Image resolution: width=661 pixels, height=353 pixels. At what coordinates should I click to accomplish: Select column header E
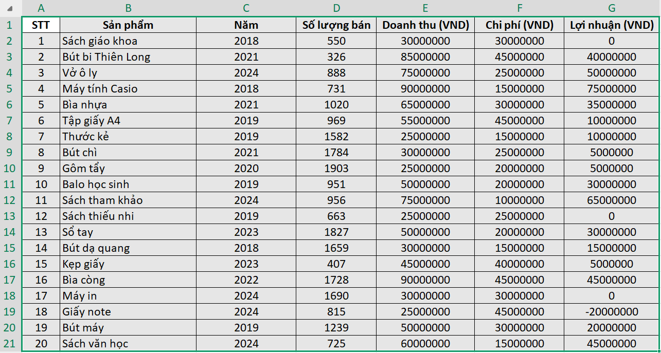[x=425, y=8]
